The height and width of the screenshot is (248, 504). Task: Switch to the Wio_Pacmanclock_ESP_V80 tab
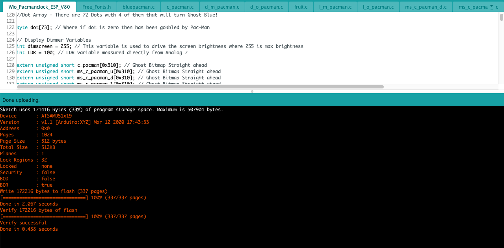click(39, 6)
